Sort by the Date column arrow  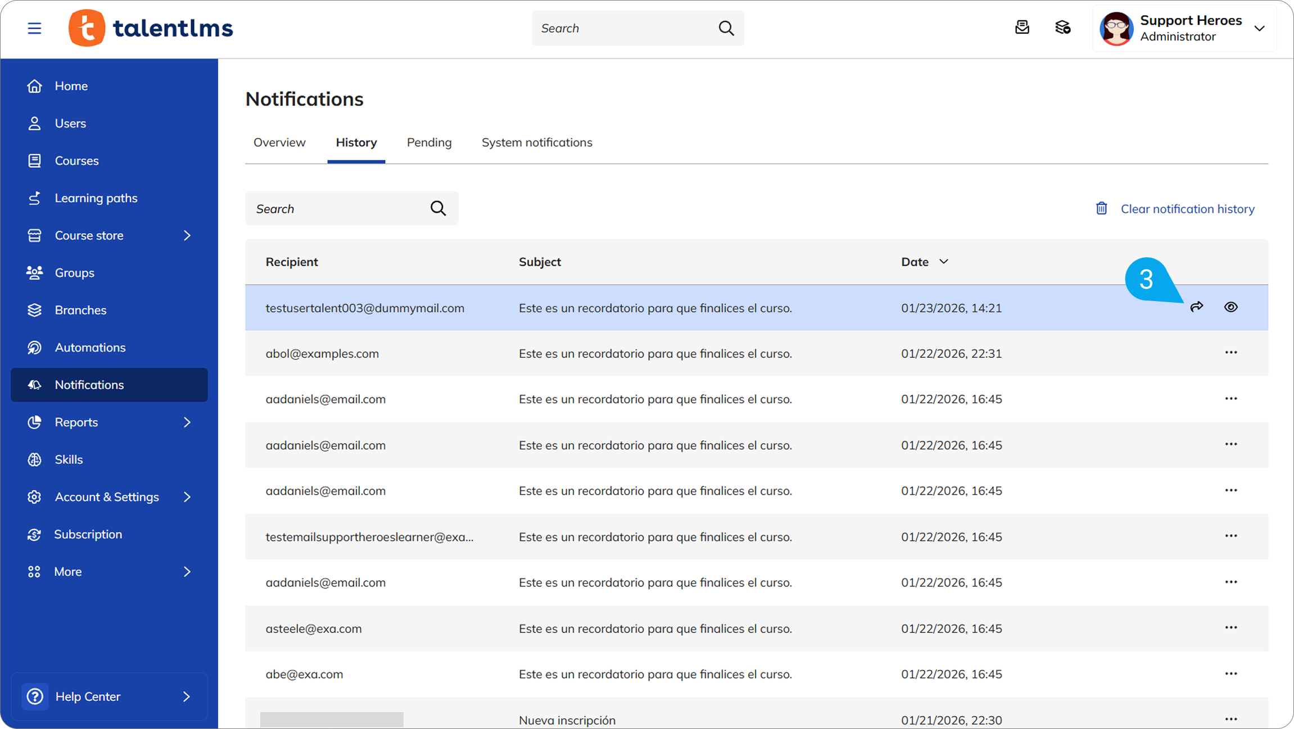[944, 262]
